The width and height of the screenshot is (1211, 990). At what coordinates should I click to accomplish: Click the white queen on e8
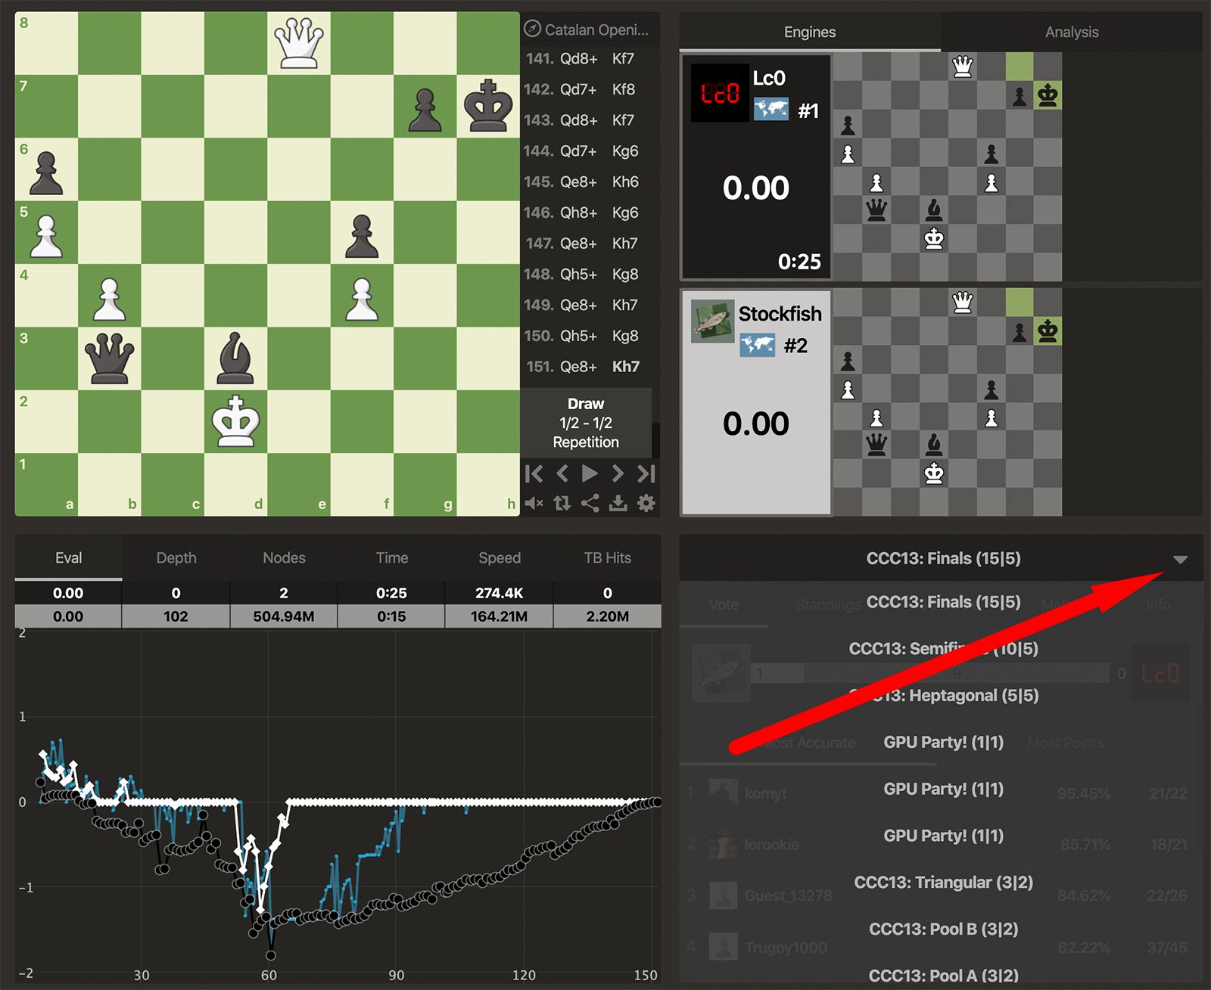[299, 43]
